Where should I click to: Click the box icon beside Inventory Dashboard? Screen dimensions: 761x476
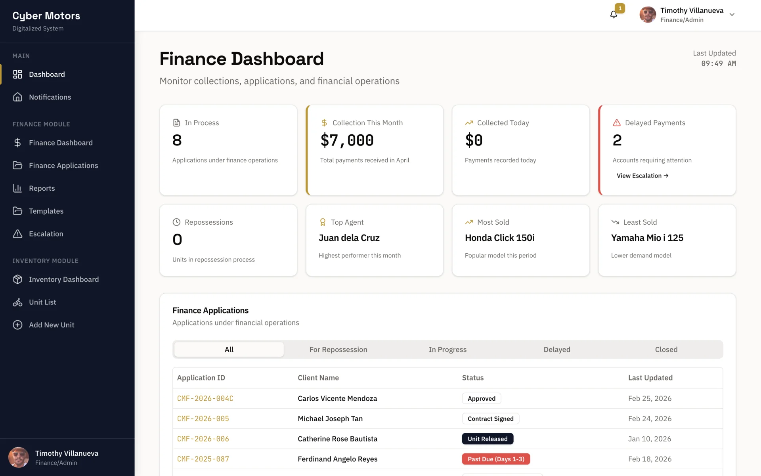point(17,279)
